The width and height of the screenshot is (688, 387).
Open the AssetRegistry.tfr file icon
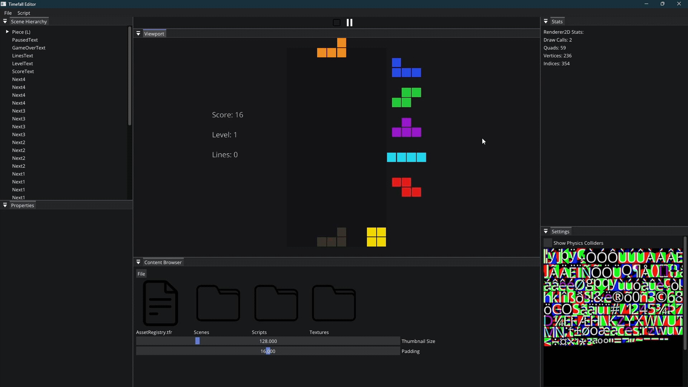(160, 303)
